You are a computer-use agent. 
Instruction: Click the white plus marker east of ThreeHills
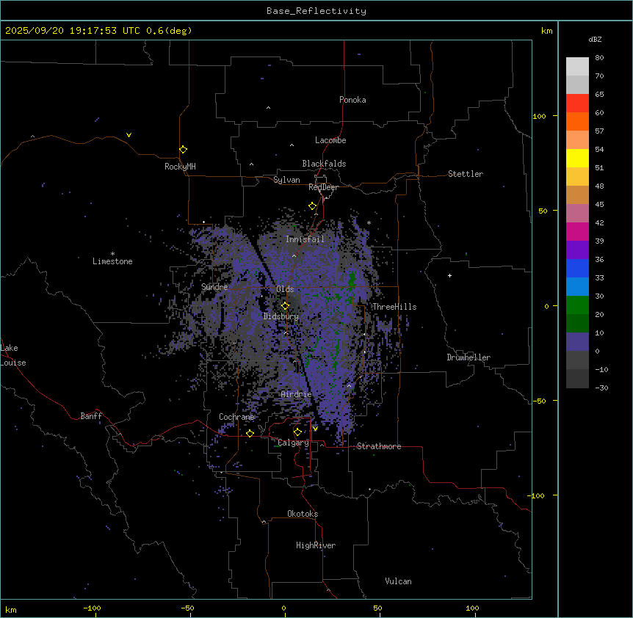[449, 275]
